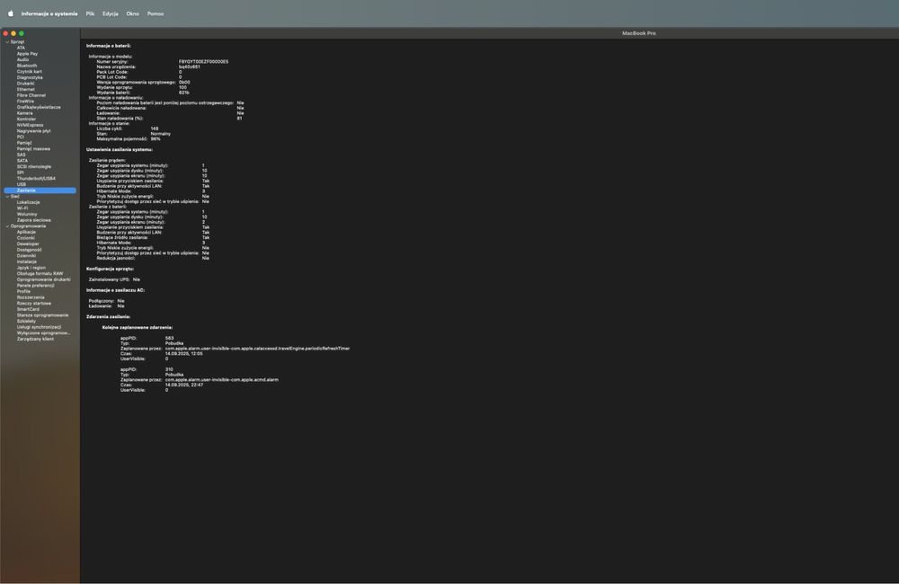This screenshot has height=584, width=899.
Task: Select Czytnik kart in the sidebar
Action: point(29,72)
